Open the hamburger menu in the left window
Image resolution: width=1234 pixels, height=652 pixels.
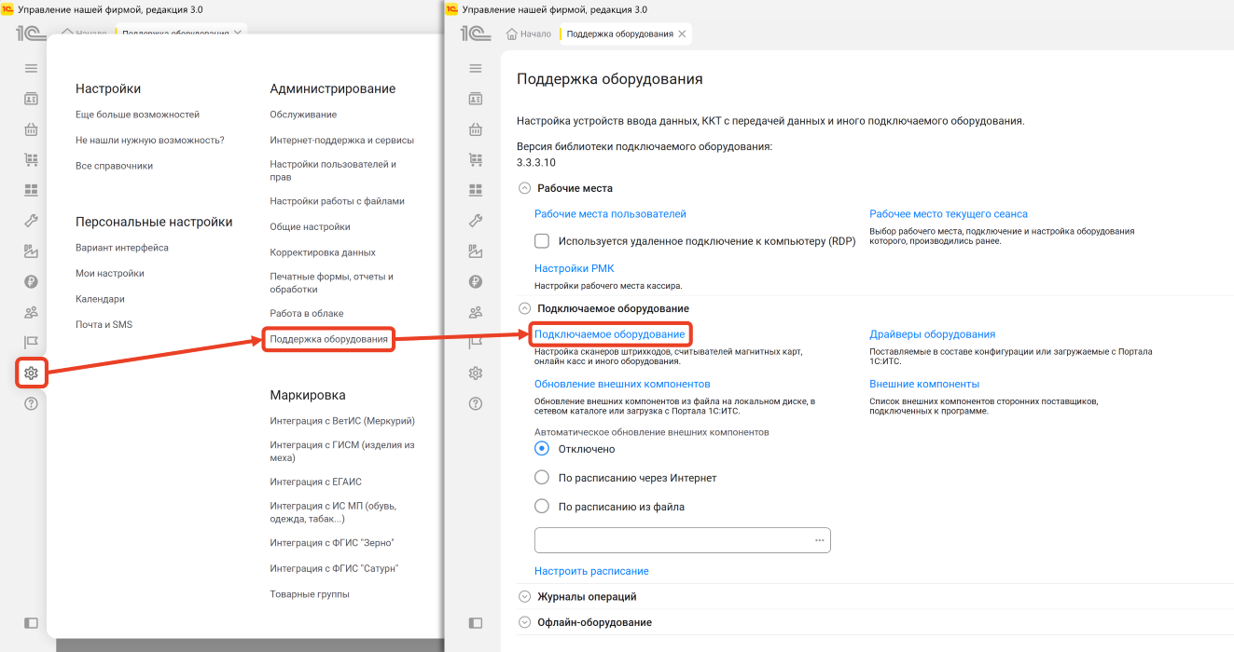click(31, 68)
